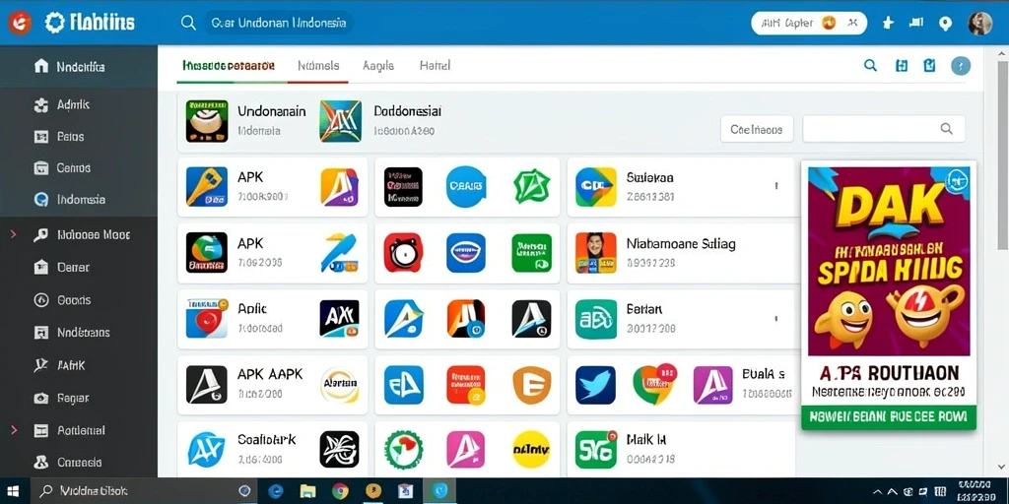Click the page vertical scrollbar
The width and height of the screenshot is (1009, 504).
[1002, 155]
